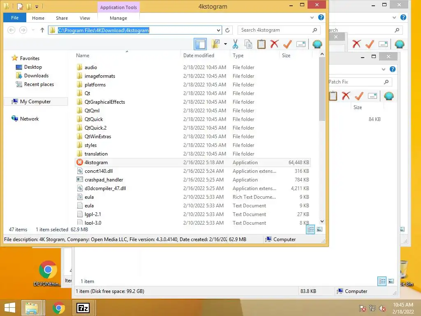
Task: Click the Paste clipboard icon
Action: (x=261, y=44)
